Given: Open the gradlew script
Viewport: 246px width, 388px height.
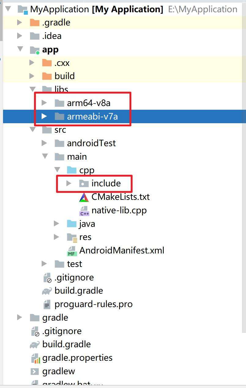Looking at the screenshot, I should tap(59, 371).
